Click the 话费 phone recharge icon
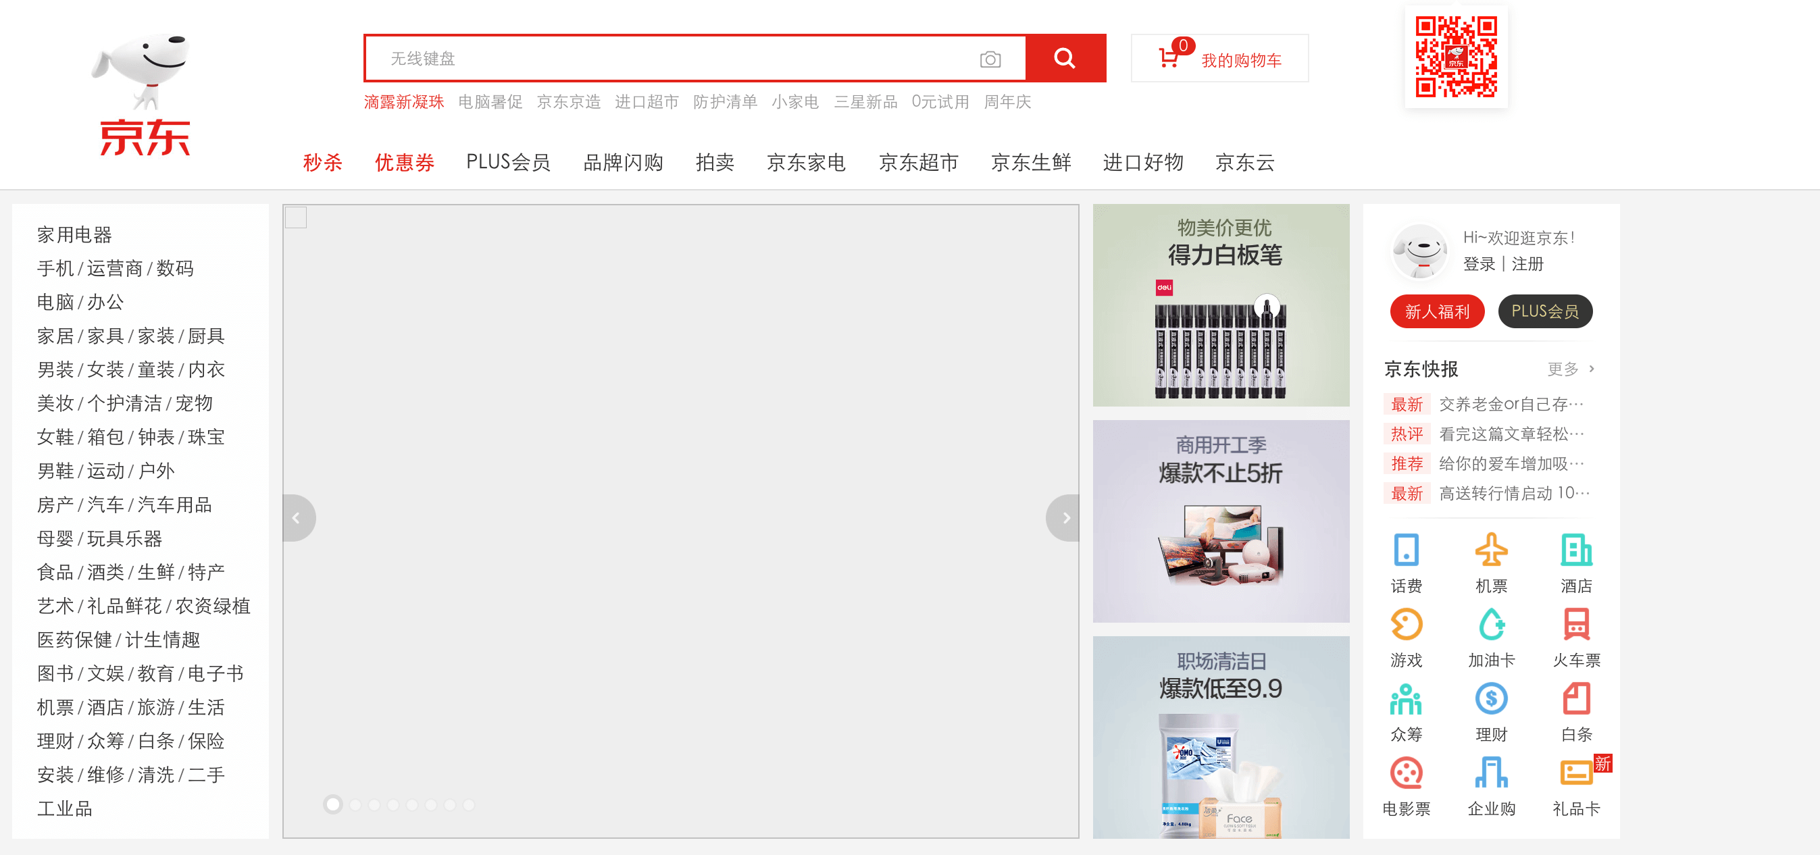This screenshot has width=1820, height=855. 1406,550
